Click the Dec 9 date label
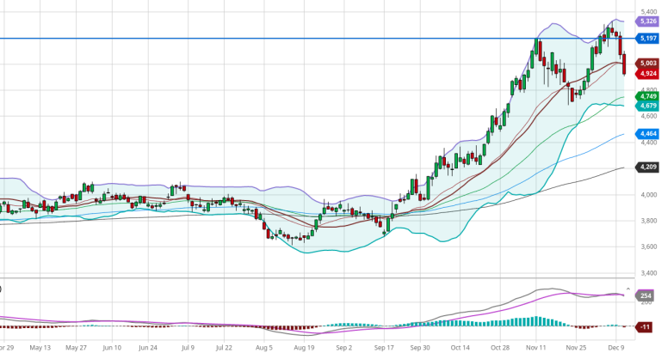The height and width of the screenshot is (353, 661). coord(616,349)
